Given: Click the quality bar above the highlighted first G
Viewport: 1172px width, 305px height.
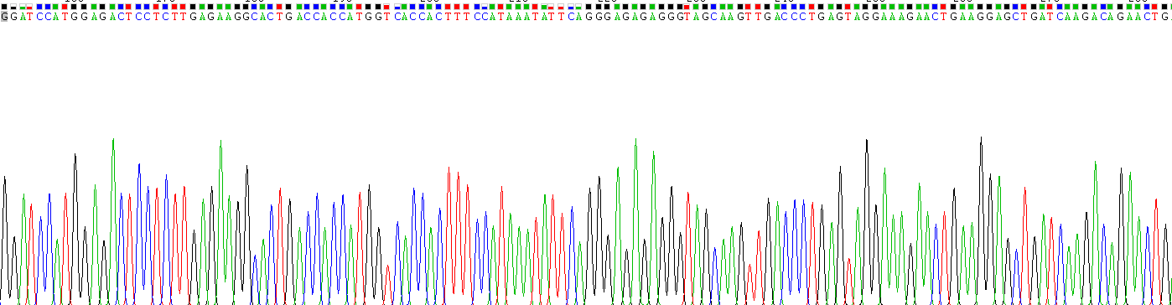Looking at the screenshot, I should (x=4, y=7).
